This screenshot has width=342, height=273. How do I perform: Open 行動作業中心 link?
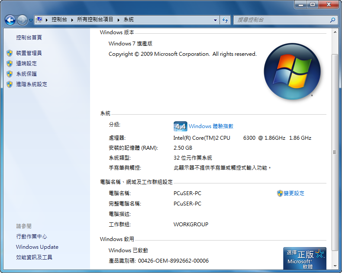(x=32, y=236)
